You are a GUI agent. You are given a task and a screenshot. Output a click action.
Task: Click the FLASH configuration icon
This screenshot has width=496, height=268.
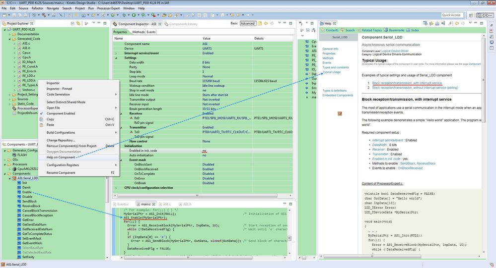[14, 155]
